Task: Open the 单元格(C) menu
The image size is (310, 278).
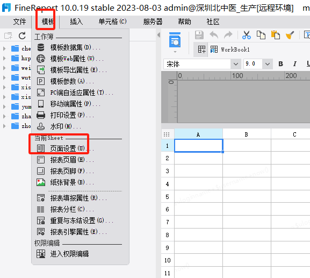Action: [x=112, y=22]
